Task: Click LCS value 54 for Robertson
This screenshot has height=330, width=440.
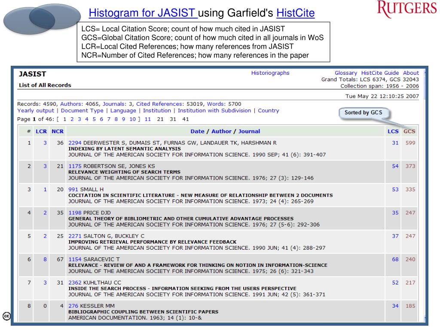Action: (395, 166)
